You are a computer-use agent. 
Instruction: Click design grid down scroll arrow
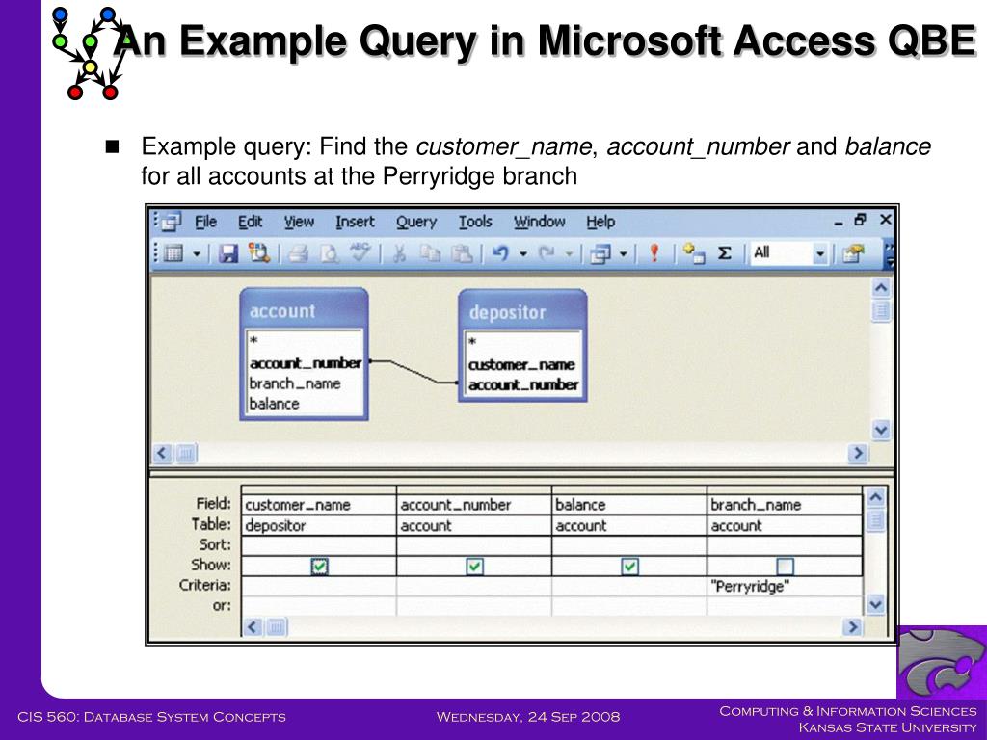875,605
